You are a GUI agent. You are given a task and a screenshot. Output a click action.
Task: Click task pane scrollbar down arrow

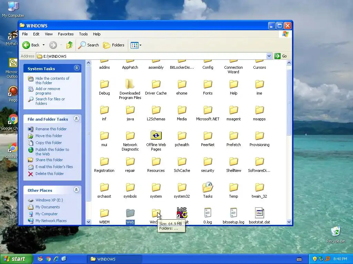(x=89, y=222)
